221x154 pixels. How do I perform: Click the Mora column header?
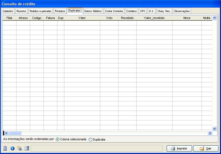click(x=187, y=18)
